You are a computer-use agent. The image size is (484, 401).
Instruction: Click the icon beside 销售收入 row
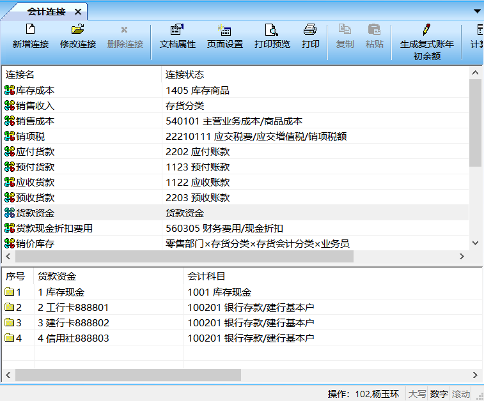[10, 106]
